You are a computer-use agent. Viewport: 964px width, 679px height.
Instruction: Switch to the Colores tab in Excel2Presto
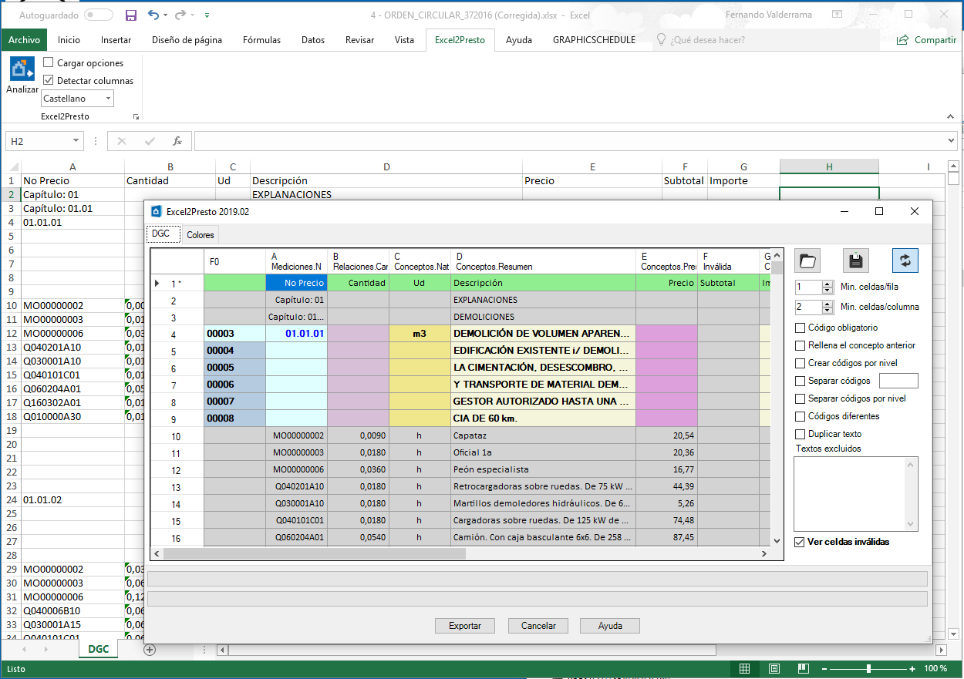click(x=201, y=234)
